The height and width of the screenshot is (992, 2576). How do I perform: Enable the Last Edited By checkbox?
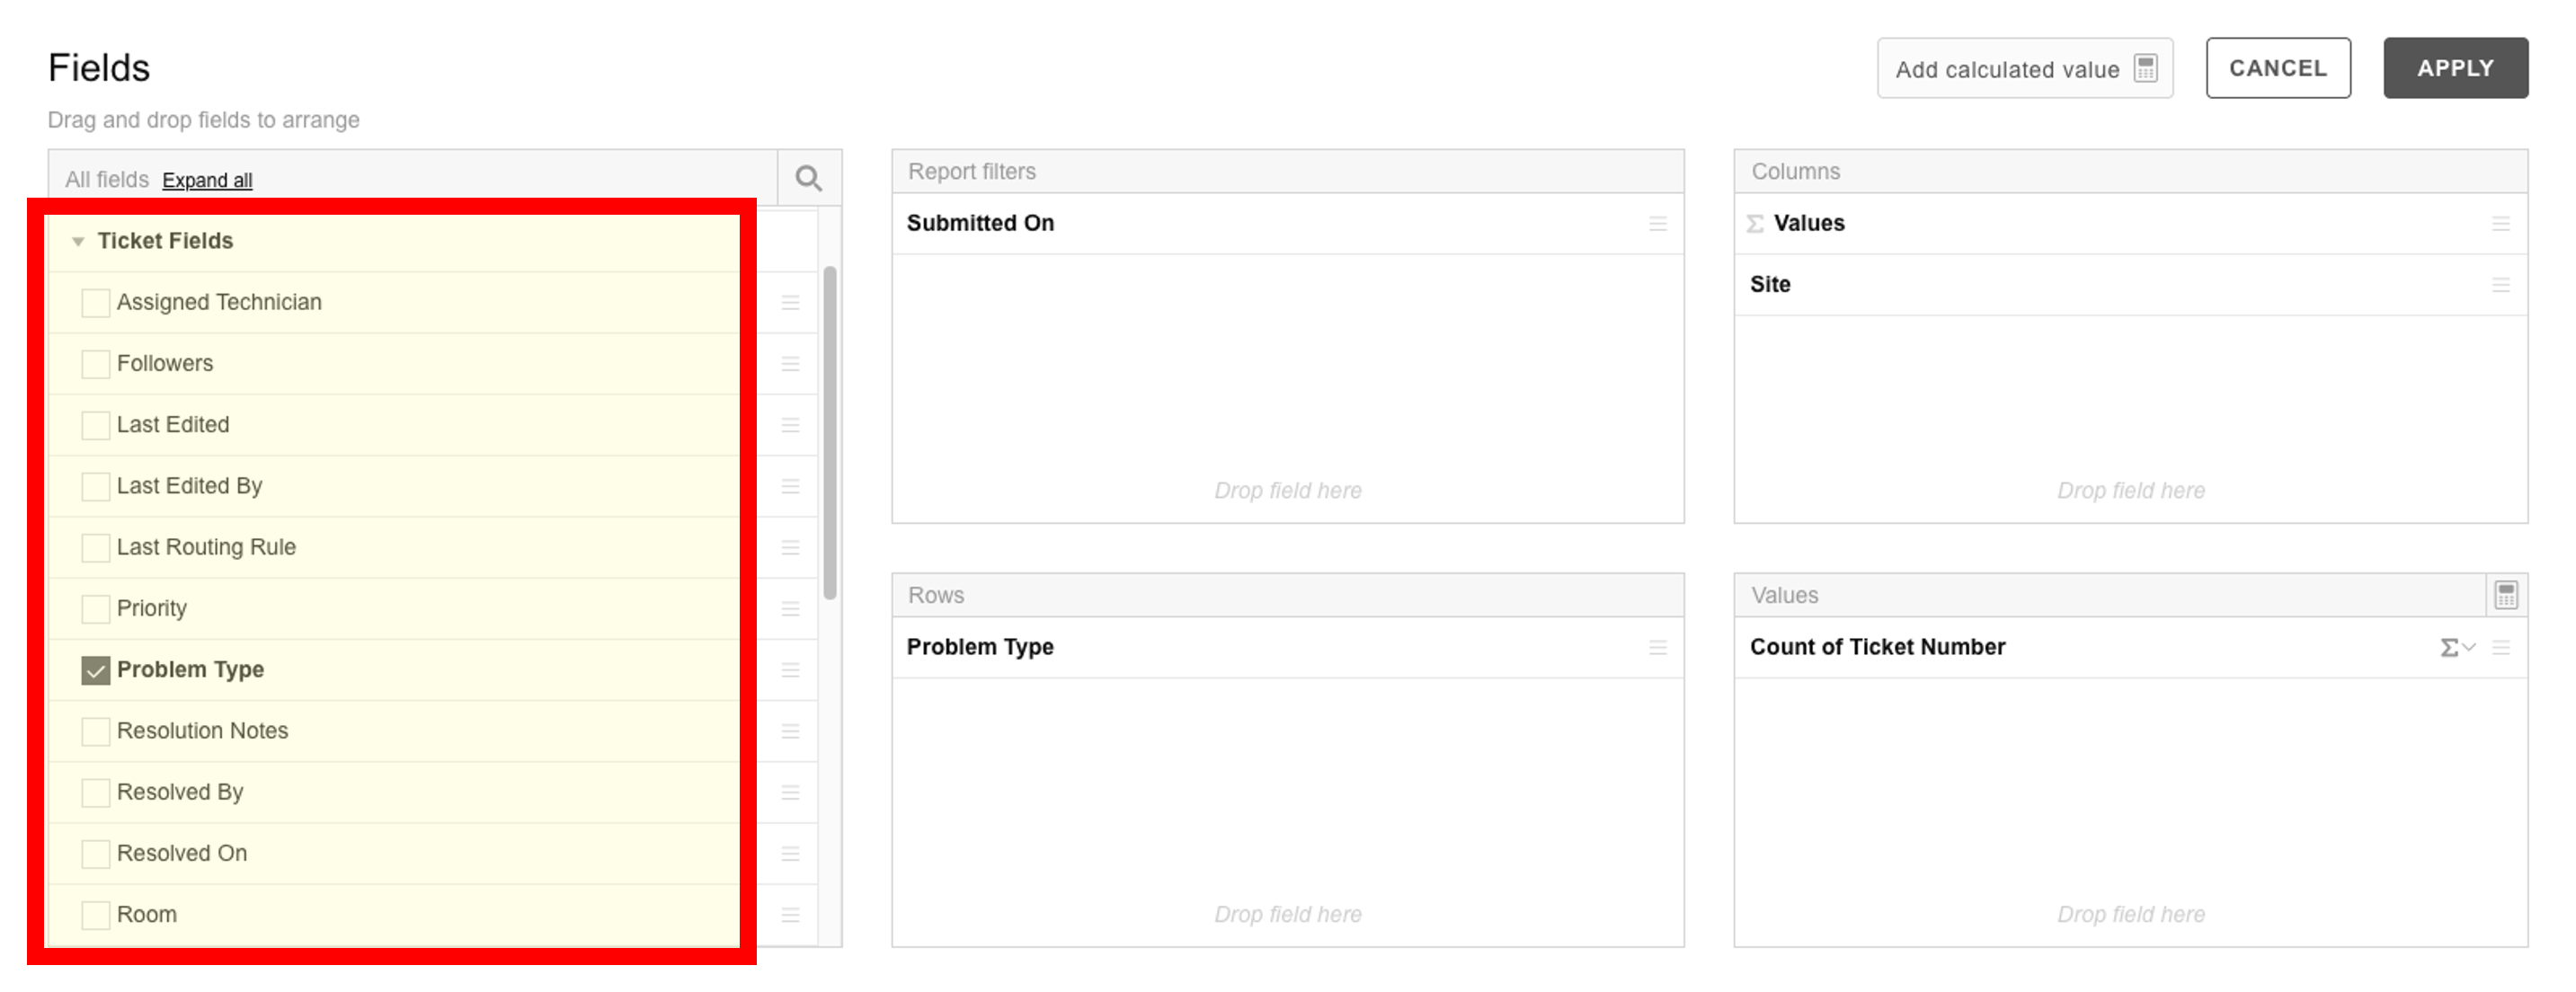96,486
